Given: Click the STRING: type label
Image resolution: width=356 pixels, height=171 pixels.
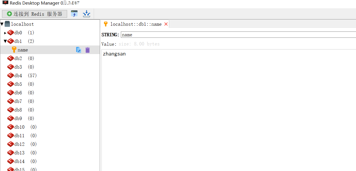Looking at the screenshot, I should pyautogui.click(x=110, y=35).
